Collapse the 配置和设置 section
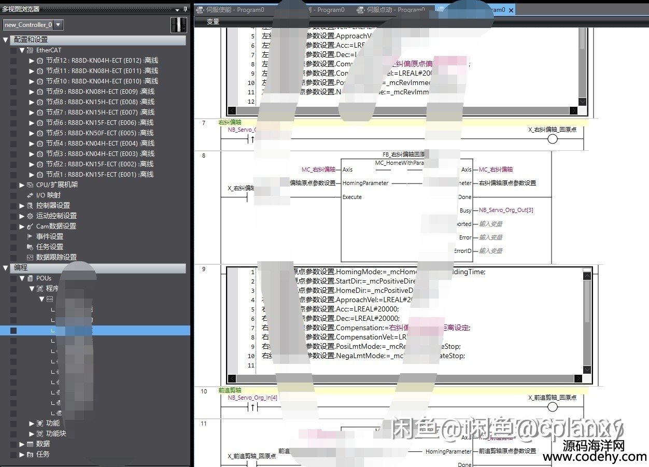This screenshot has height=467, width=649. (6, 40)
